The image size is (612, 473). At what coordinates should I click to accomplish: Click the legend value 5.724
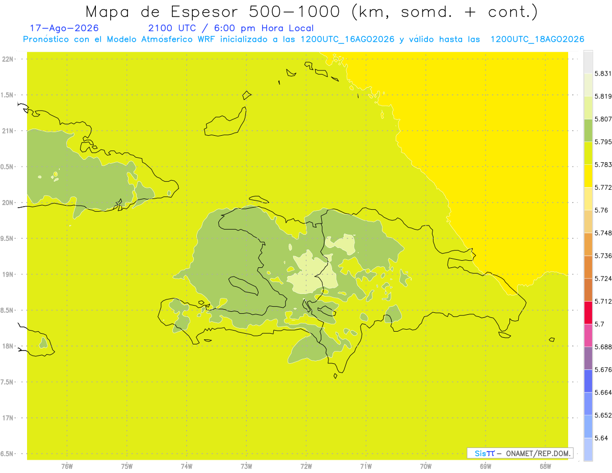click(x=603, y=279)
